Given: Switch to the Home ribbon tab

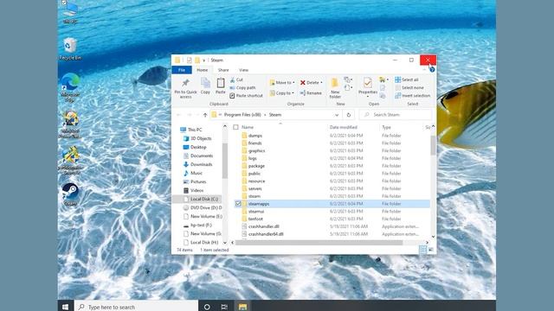Looking at the screenshot, I should point(202,70).
